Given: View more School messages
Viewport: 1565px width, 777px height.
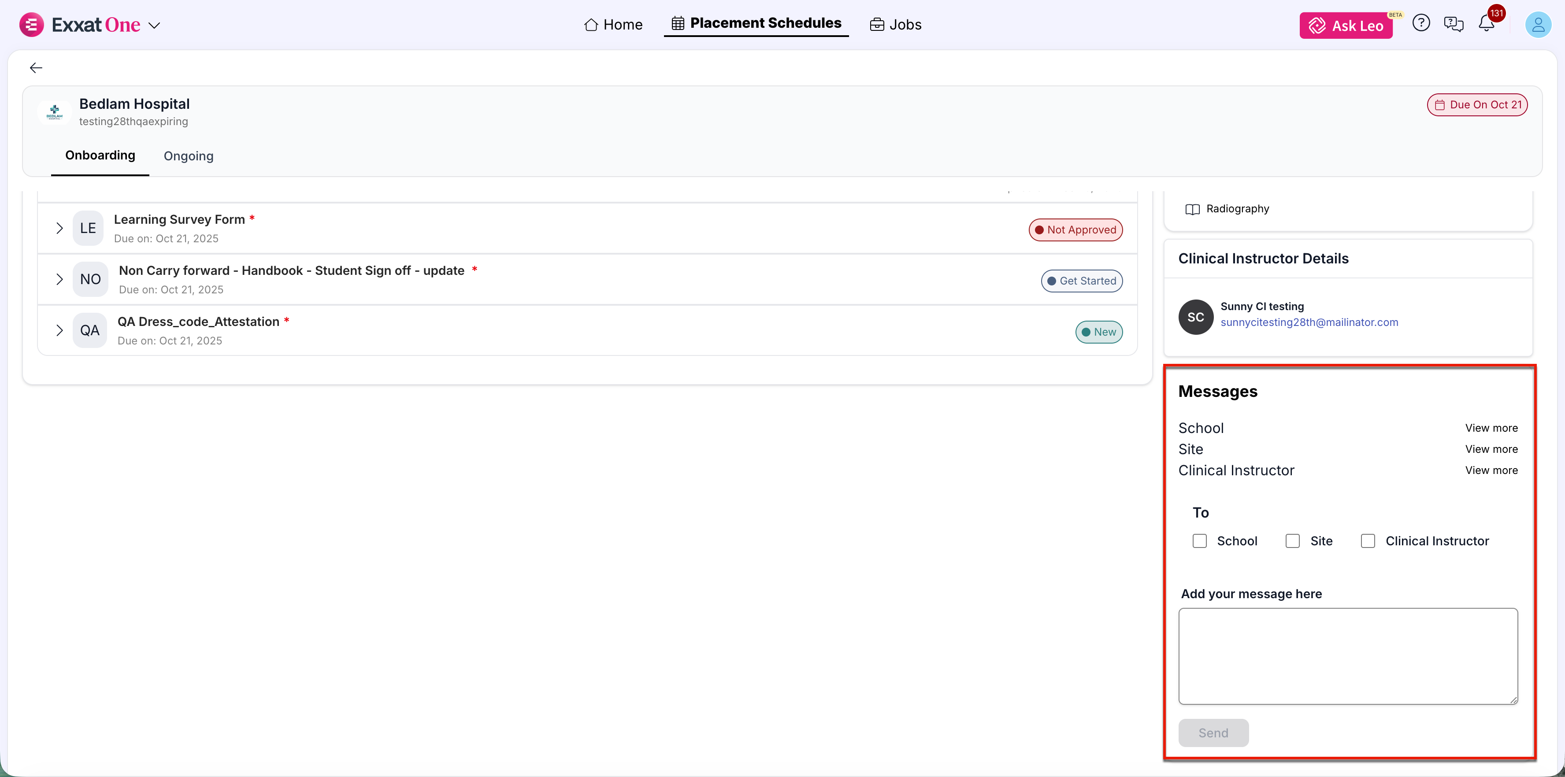Looking at the screenshot, I should [x=1491, y=428].
